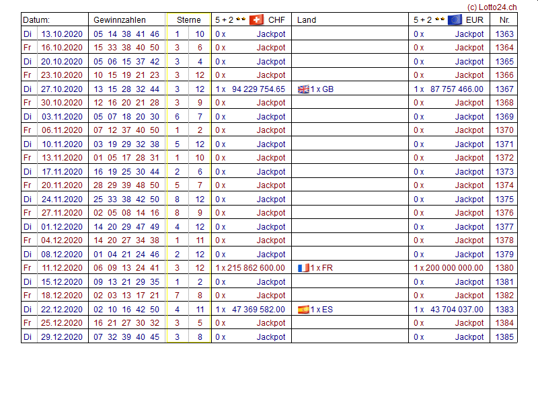
Task: Click the Nr. column header
Action: (x=504, y=20)
